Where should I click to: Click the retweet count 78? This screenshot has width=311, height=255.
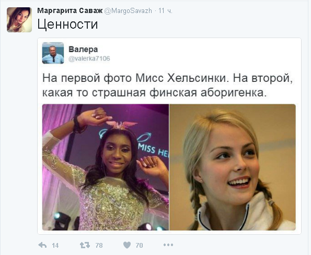pos(99,246)
